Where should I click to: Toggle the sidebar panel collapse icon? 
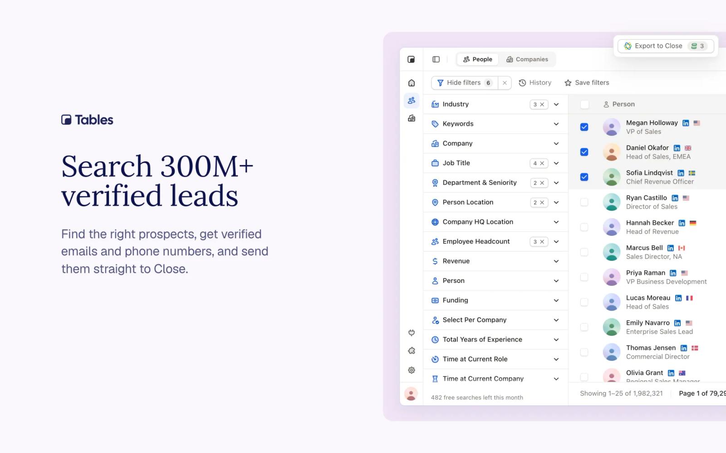pyautogui.click(x=436, y=59)
